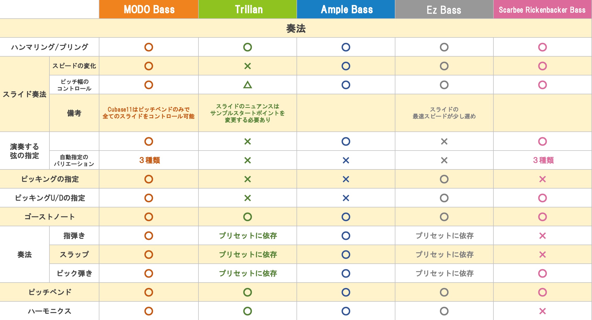Viewport: 592px width, 320px height.
Task: Click the blue Ample Bass header
Action: (346, 9)
